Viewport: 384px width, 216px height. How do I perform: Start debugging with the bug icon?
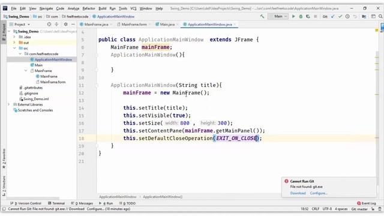pos(301,16)
